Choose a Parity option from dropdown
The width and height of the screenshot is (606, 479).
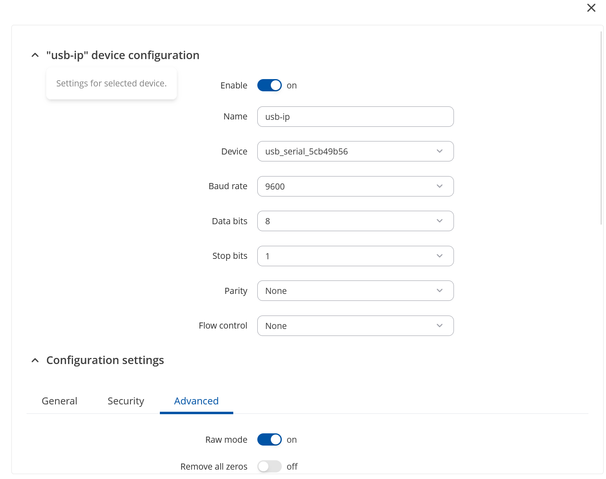[x=355, y=291]
